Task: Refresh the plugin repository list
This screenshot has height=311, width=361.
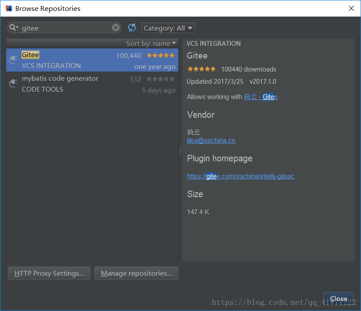Action: [132, 28]
